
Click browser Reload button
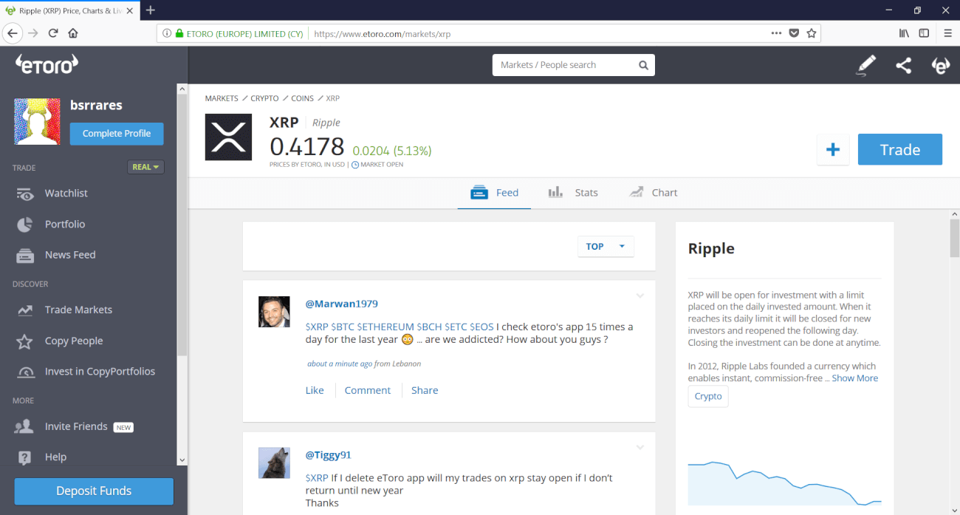[x=53, y=33]
